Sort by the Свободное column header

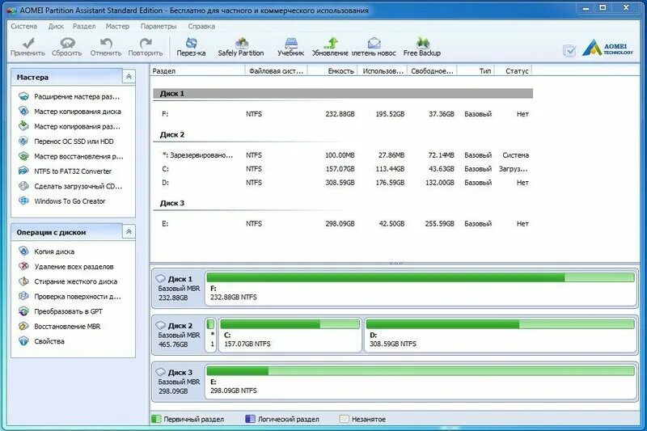pyautogui.click(x=432, y=71)
